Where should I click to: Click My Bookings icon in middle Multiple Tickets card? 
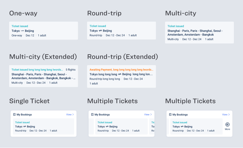[x=92, y=115]
